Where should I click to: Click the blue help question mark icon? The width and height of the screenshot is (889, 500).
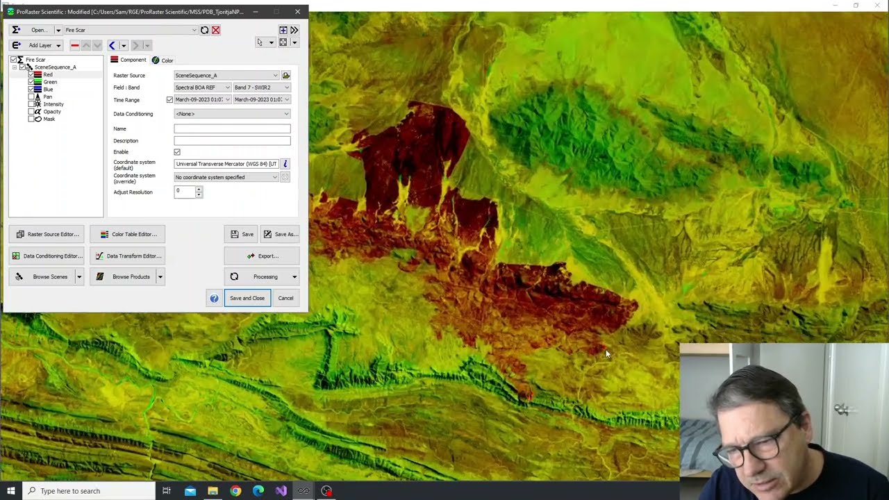click(x=214, y=298)
